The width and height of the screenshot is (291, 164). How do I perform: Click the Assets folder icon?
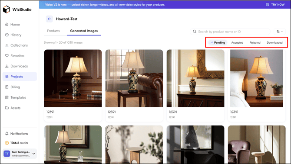pyautogui.click(x=7, y=108)
